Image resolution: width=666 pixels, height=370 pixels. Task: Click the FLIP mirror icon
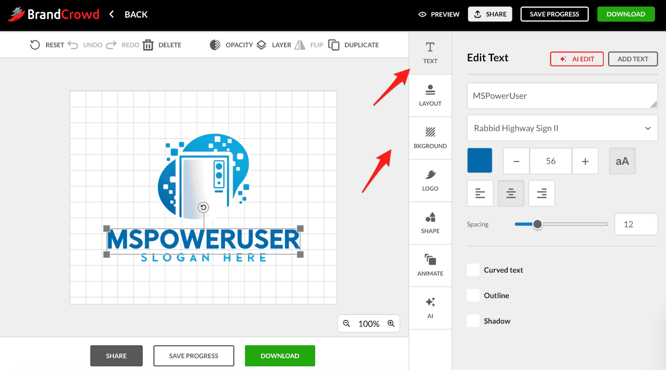coord(300,45)
